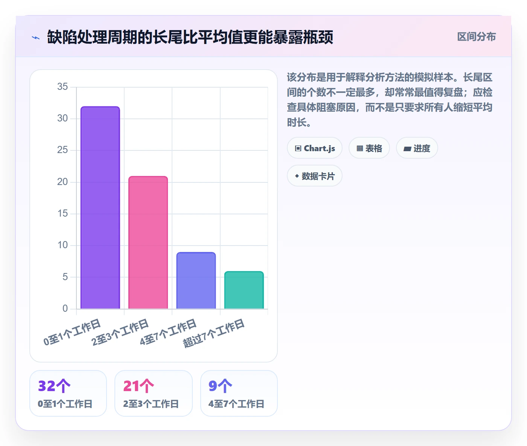Click x-axis label 0至1个工作日
Viewport: 527px width, 446px height.
click(x=72, y=332)
